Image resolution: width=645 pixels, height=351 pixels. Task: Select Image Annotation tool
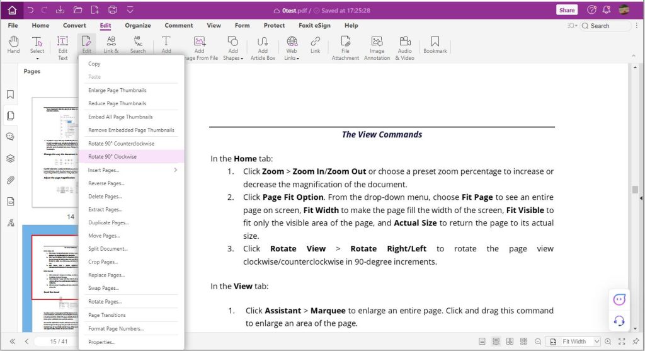377,48
